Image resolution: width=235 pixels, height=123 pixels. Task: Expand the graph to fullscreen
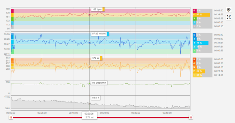tap(229, 17)
